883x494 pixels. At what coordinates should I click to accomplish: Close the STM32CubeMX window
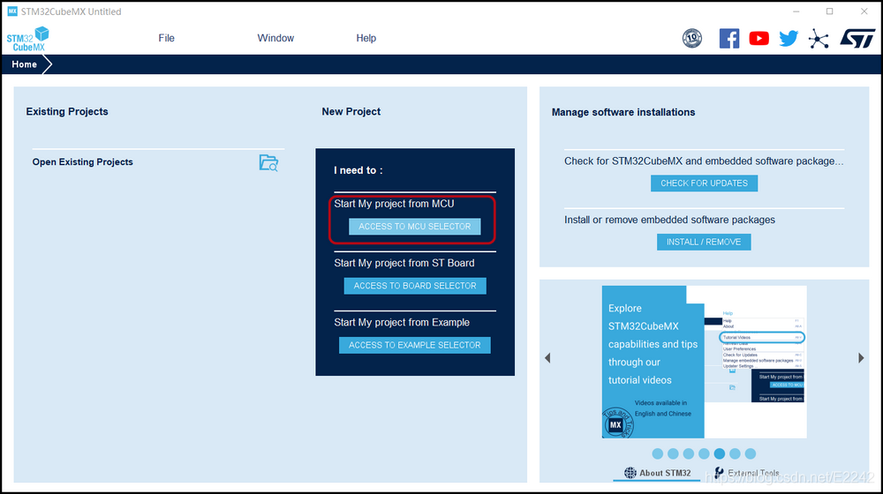tap(864, 11)
